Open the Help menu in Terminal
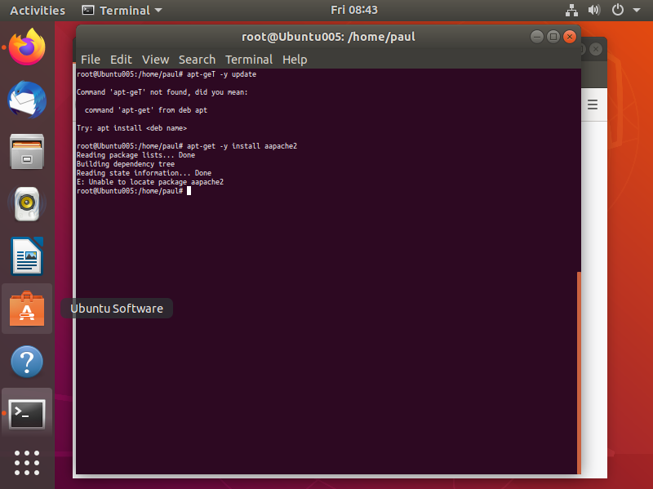 (295, 60)
